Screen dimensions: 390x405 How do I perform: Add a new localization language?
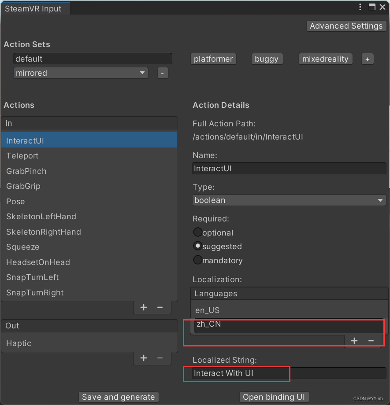pos(354,341)
